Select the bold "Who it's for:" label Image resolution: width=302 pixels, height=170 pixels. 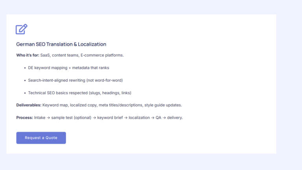(x=28, y=55)
